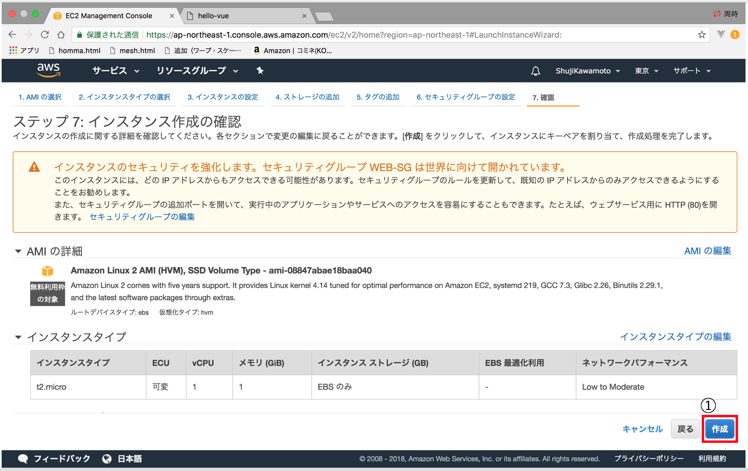Click the EBS のみ table cell
Image resolution: width=748 pixels, height=471 pixels.
[395, 387]
